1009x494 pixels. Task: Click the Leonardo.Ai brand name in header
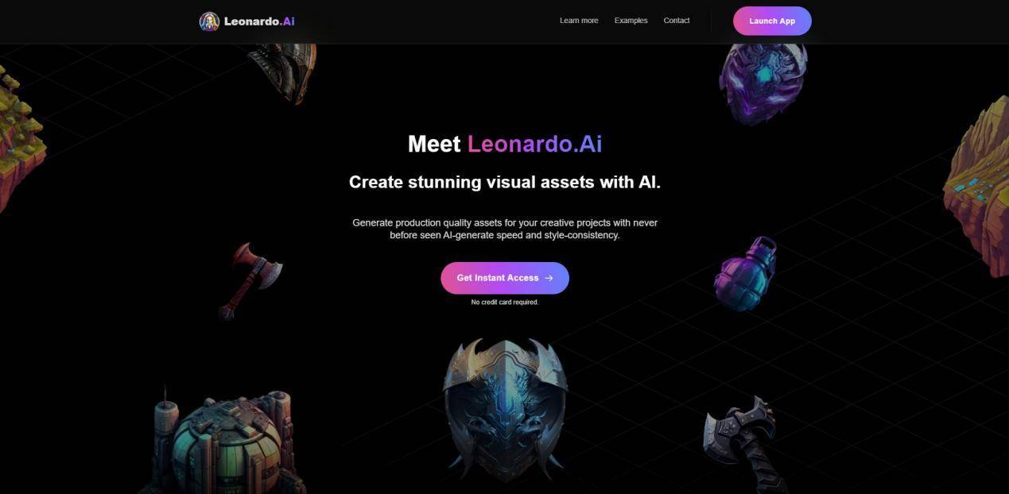(259, 21)
